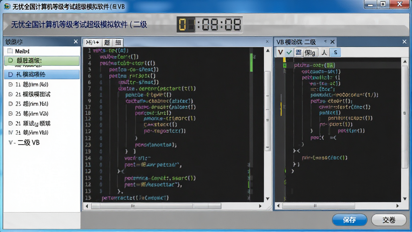Expand the 模级模拟试 row
The height and width of the screenshot is (232, 412).
[x=10, y=94]
